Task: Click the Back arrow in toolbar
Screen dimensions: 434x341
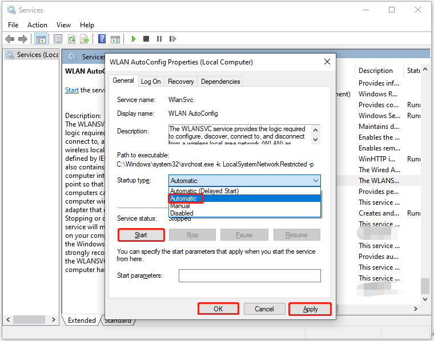Action: tap(10, 39)
